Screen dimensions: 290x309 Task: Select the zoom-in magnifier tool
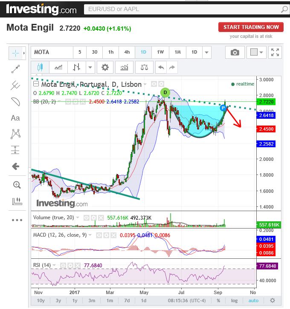tap(17, 185)
